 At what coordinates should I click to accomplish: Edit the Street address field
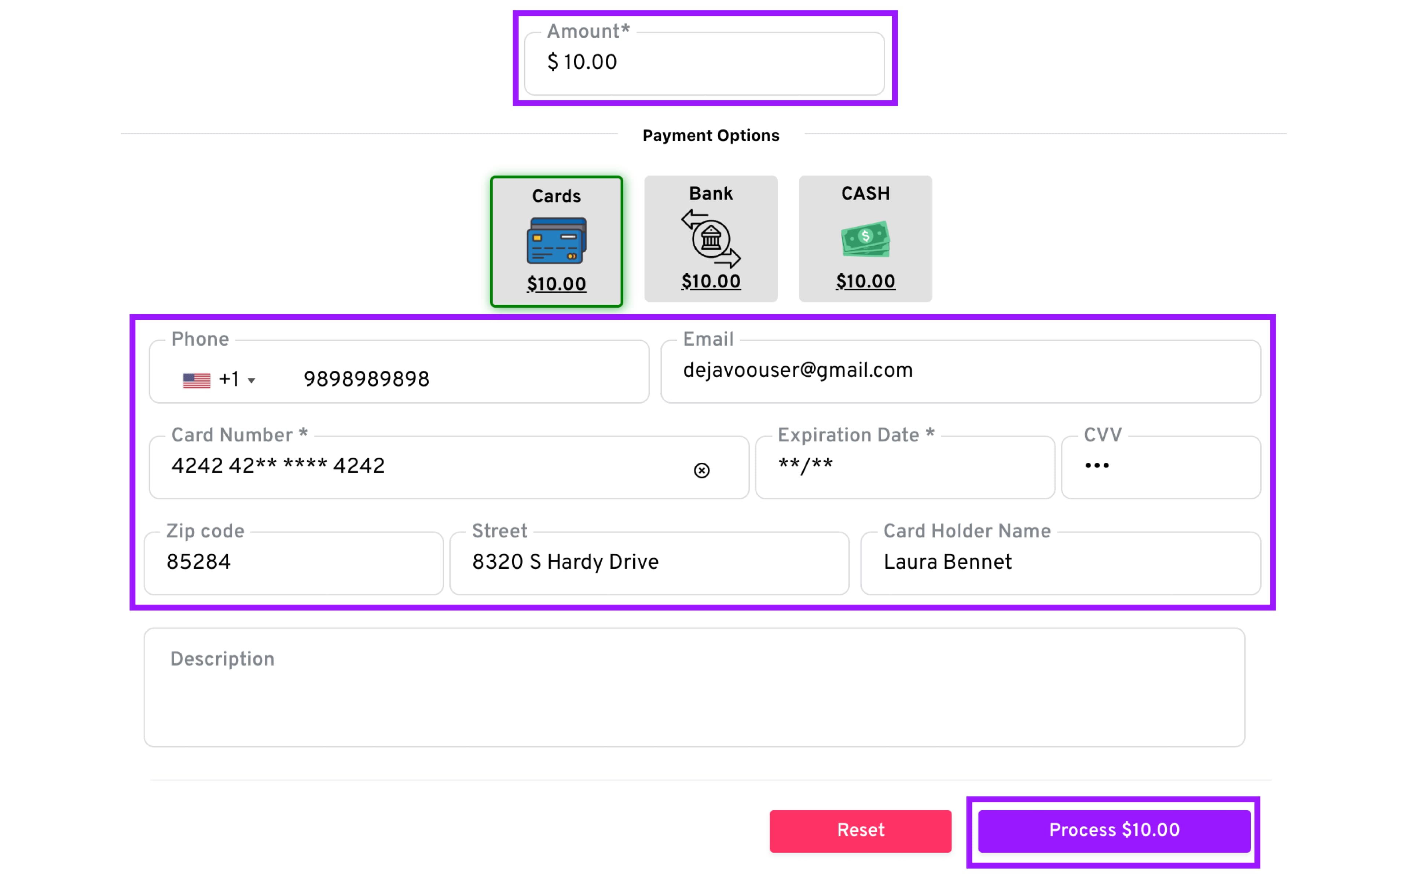[649, 562]
